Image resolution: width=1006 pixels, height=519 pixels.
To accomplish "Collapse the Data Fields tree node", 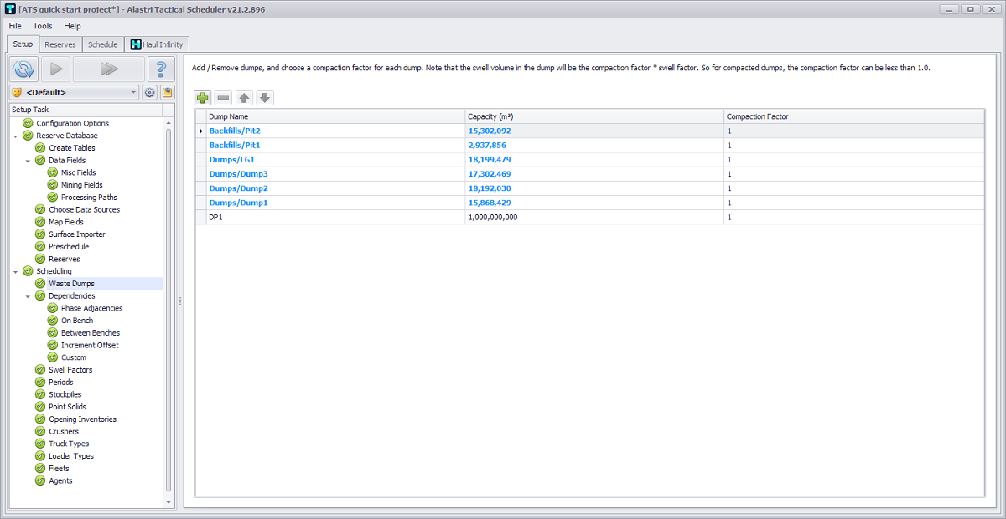I will [28, 161].
